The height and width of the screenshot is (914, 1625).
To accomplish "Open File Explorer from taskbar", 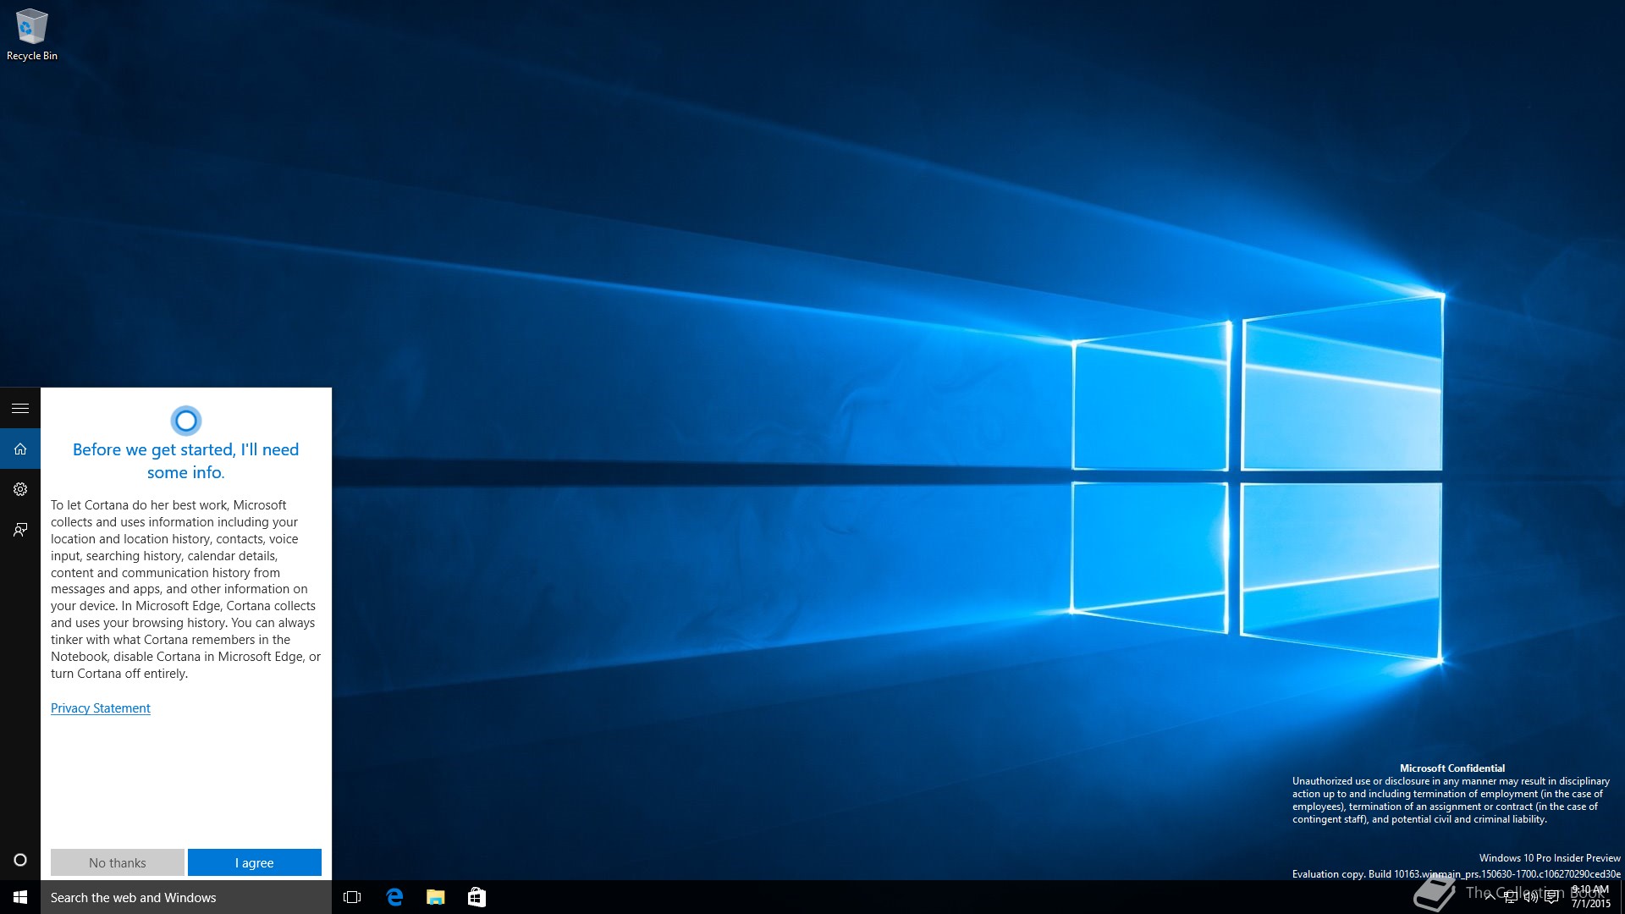I will (435, 897).
